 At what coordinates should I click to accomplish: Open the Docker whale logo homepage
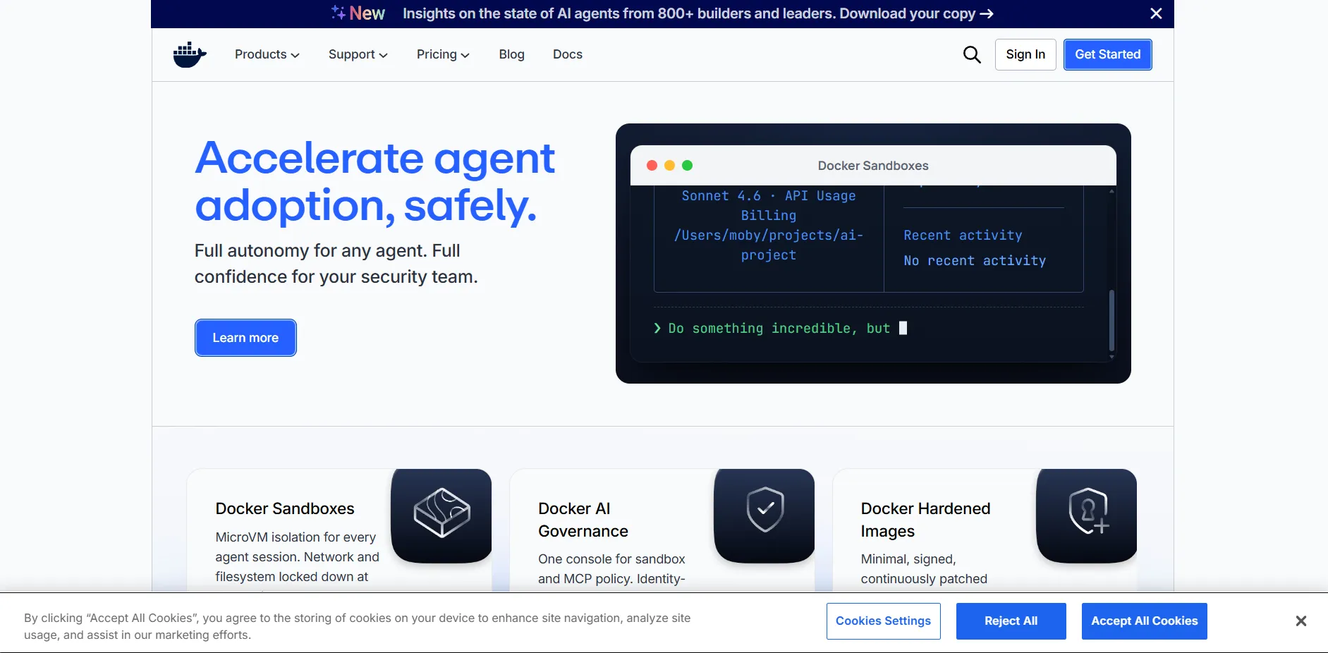[x=190, y=55]
